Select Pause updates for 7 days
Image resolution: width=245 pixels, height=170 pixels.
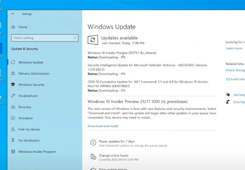click(117, 142)
